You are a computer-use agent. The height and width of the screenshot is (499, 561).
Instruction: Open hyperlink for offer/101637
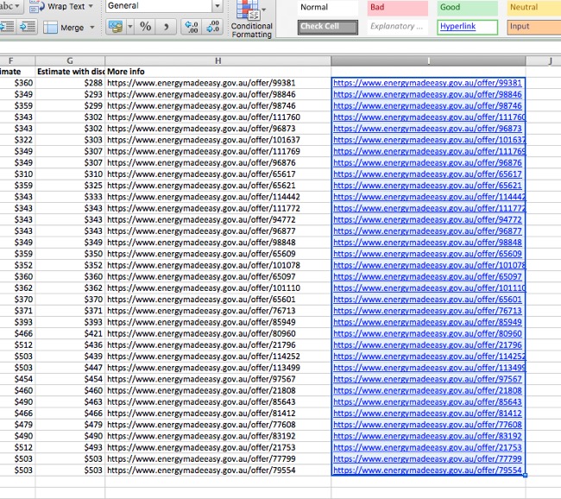(x=429, y=140)
